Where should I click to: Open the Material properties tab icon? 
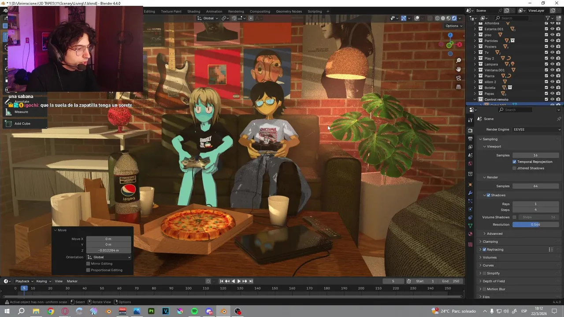click(x=470, y=234)
